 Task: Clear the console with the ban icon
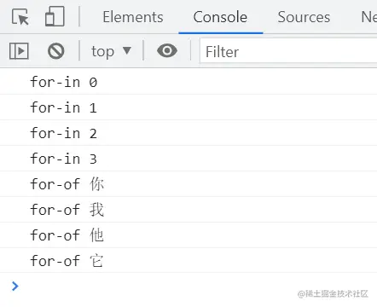[56, 51]
